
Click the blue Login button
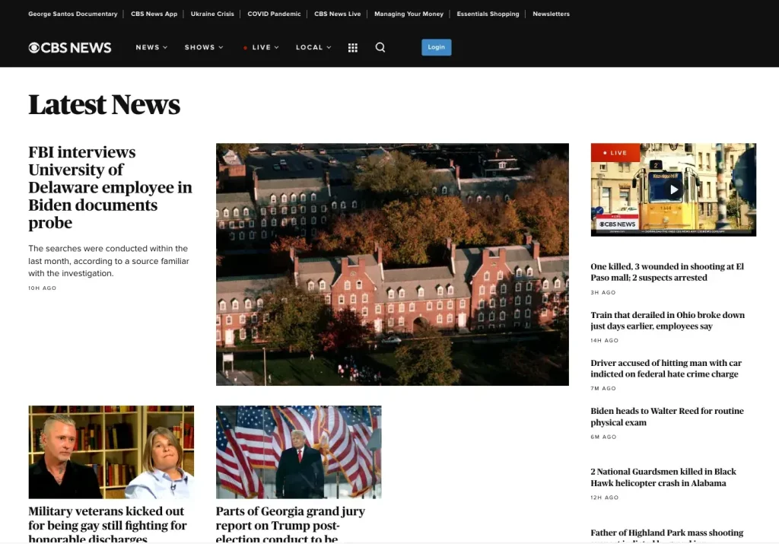pos(436,47)
